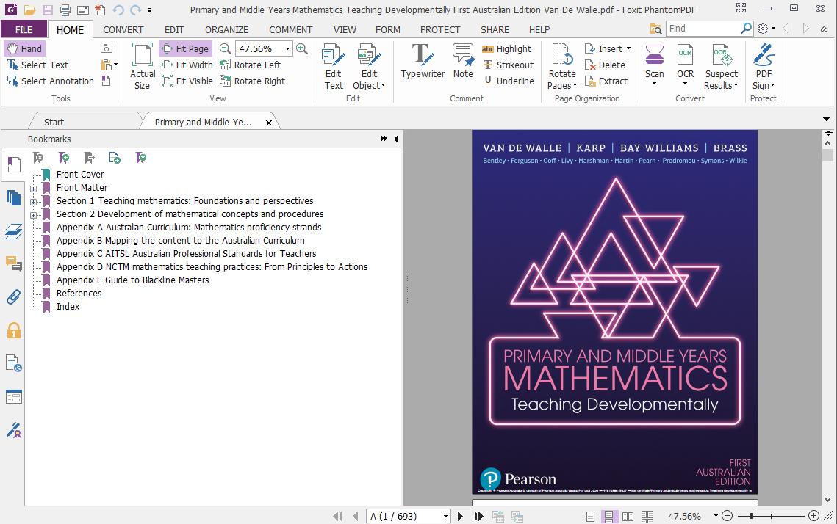Click the Print icon in quick access toolbar
This screenshot has height=524, width=837.
pyautogui.click(x=65, y=10)
